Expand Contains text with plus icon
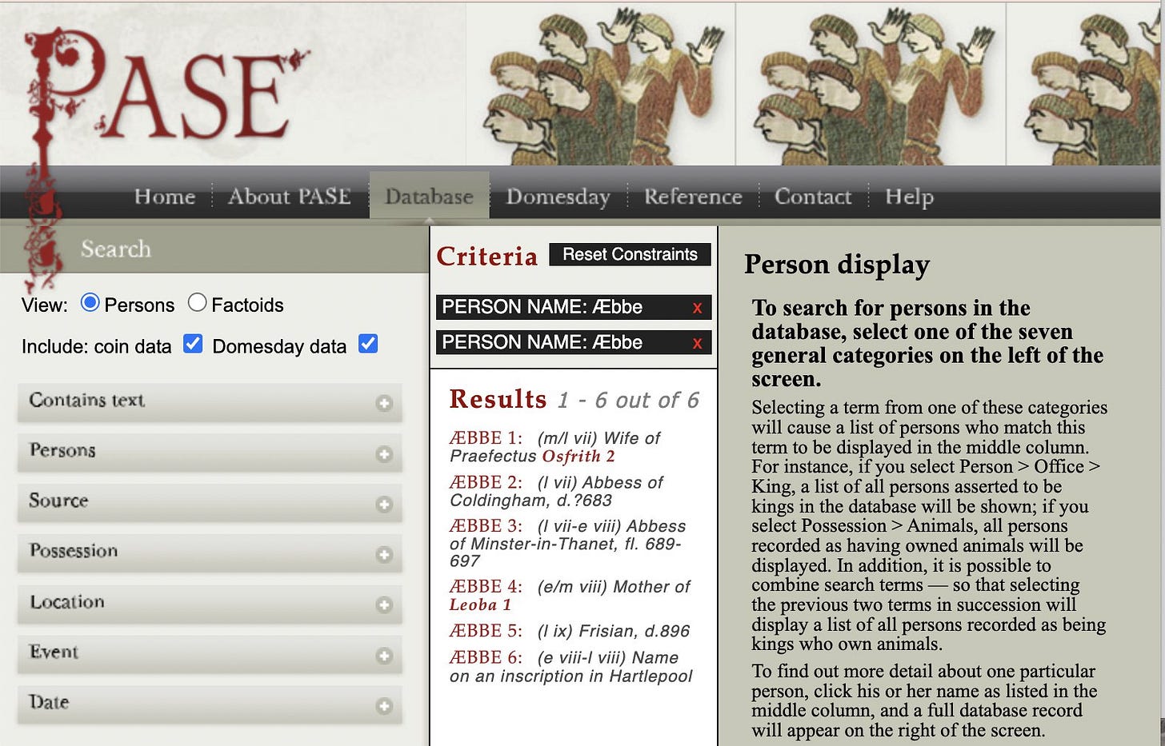Image resolution: width=1165 pixels, height=746 pixels. coord(384,403)
